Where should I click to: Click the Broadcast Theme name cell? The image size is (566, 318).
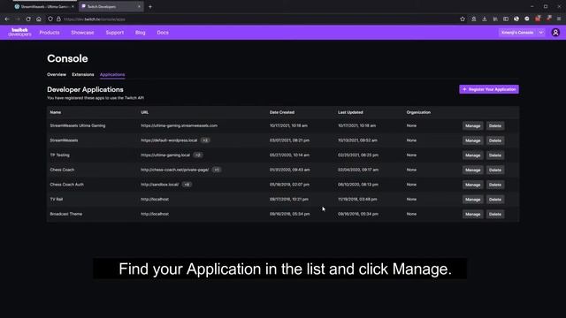click(66, 214)
